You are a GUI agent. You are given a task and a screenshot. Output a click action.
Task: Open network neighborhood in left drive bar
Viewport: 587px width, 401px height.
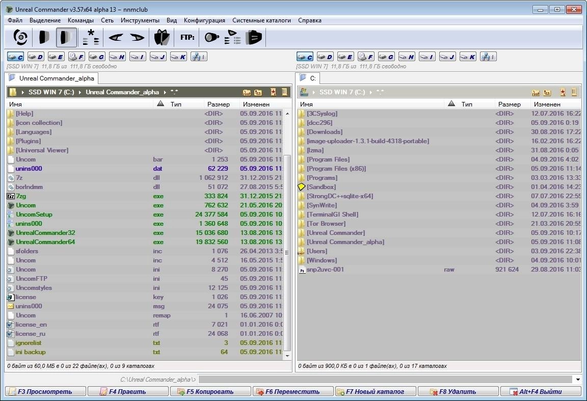[x=199, y=57]
